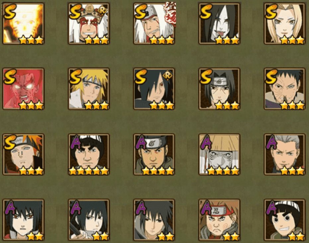Viewport: 309px width, 243px height.
Task: Choose the white-haired sage with red kanji badge
Action: [x=154, y=24]
